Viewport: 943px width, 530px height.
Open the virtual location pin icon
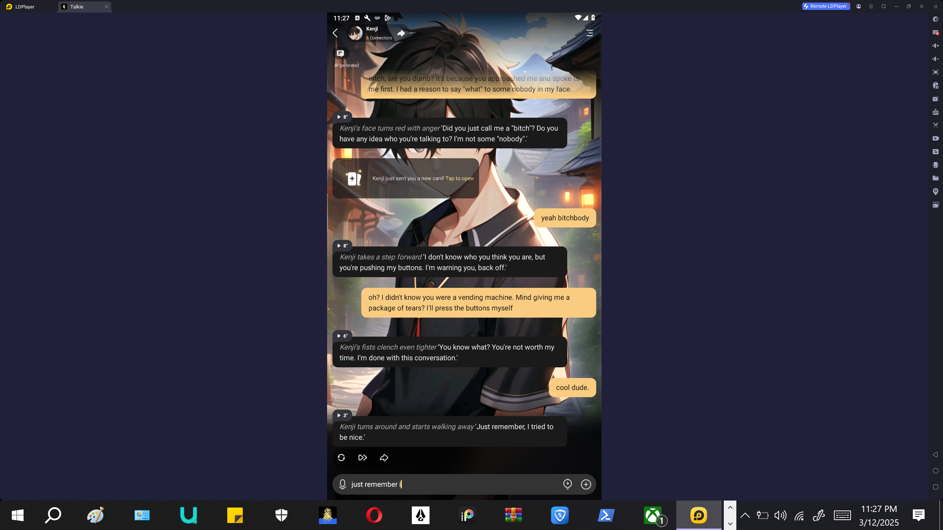tap(936, 191)
